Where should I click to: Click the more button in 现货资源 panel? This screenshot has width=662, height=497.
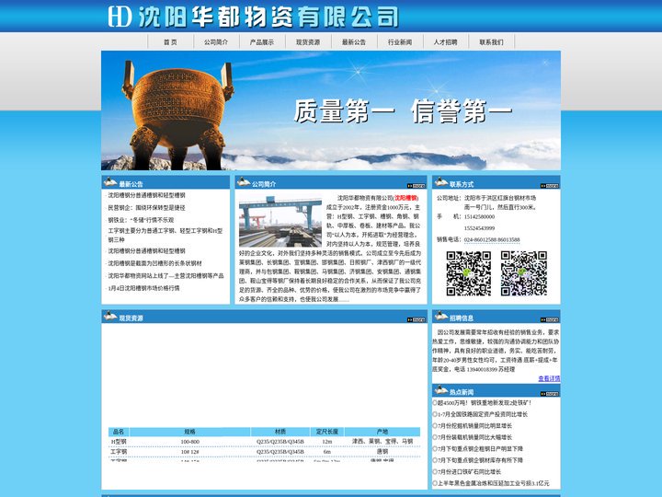click(416, 319)
